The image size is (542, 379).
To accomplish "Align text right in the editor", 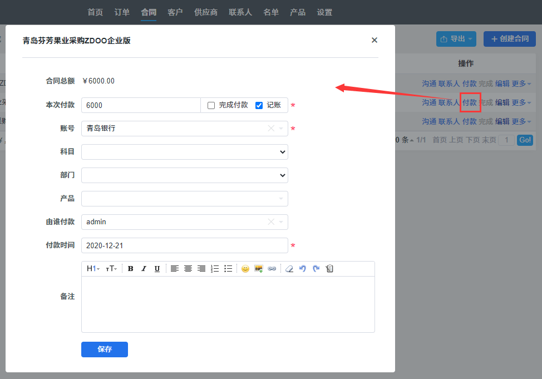I will point(201,269).
